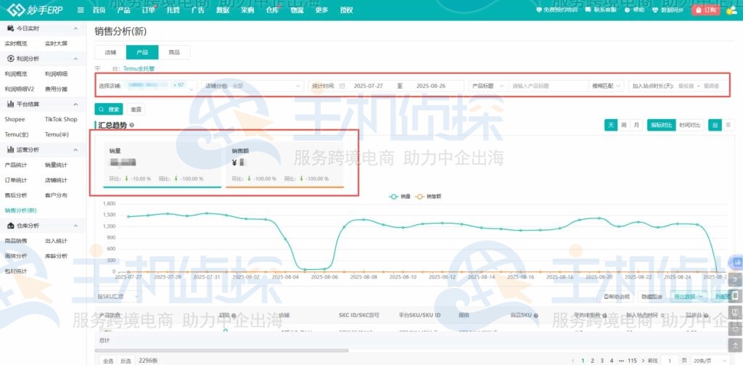This screenshot has width=743, height=365.
Task: Open the 模糊匹配 match mode dropdown
Action: (606, 86)
